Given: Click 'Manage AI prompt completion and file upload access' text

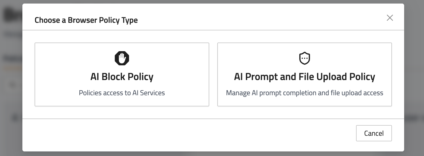Looking at the screenshot, I should point(304,93).
